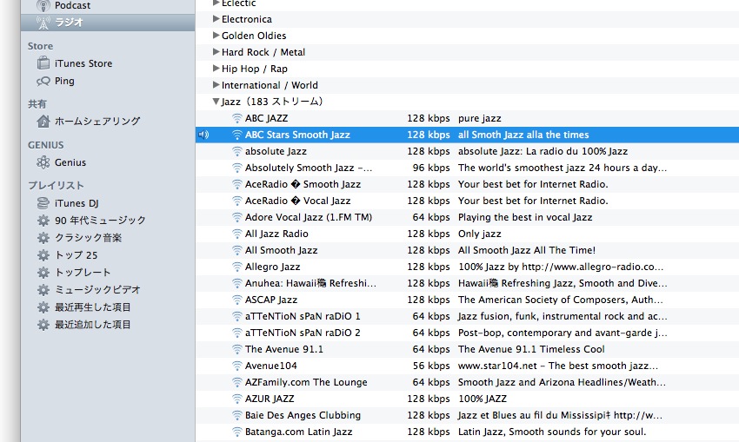The image size is (739, 442).
Task: Open iTunes Store from sidebar text
Action: (83, 63)
